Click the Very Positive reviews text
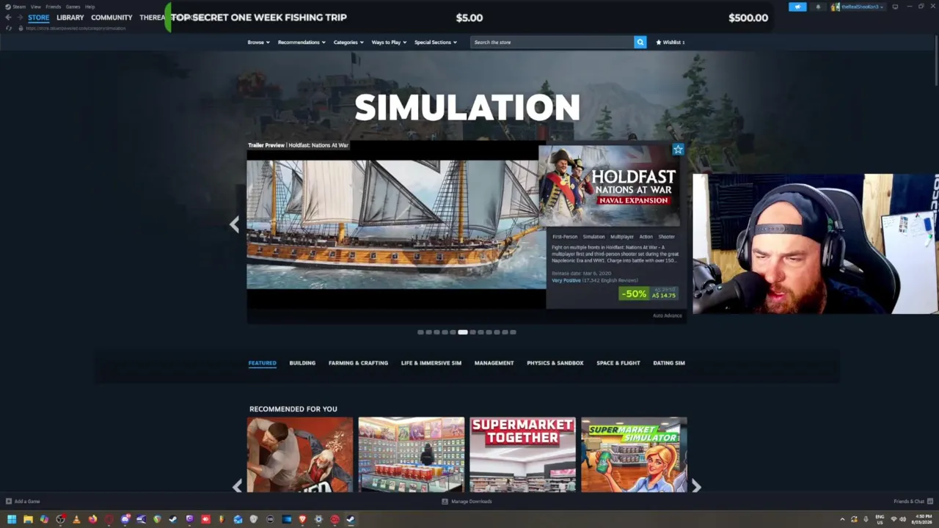Screen dimensions: 939x528 click(566, 280)
